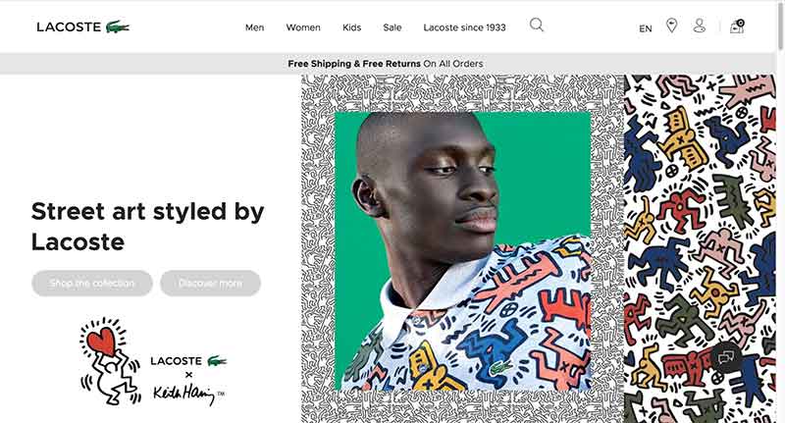Expand the Men navigation menu
Image resolution: width=785 pixels, height=423 pixels.
click(x=254, y=27)
